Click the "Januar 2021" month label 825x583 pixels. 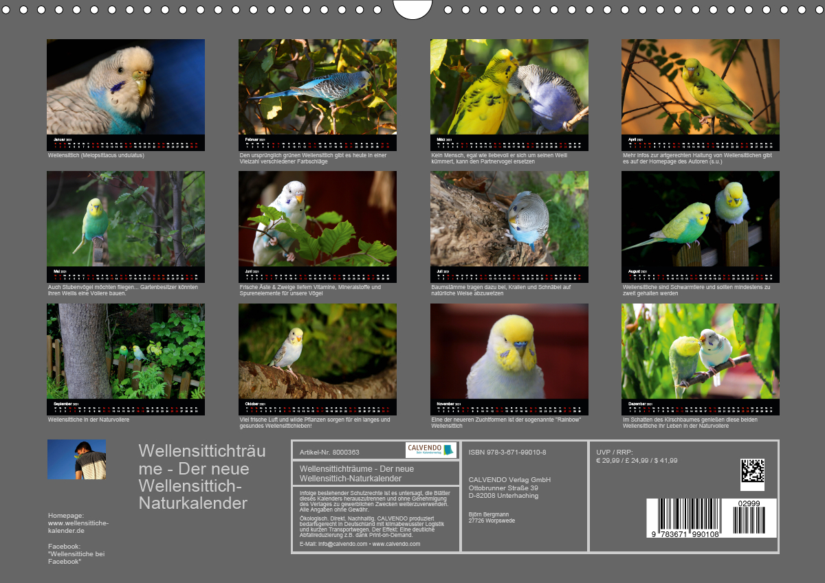[63, 140]
